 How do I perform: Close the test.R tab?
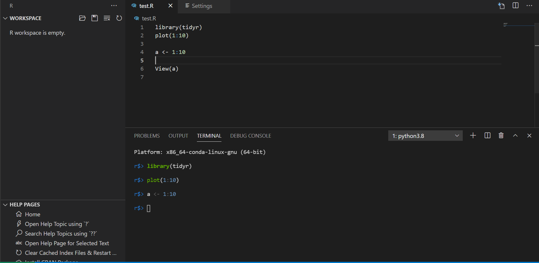171,6
